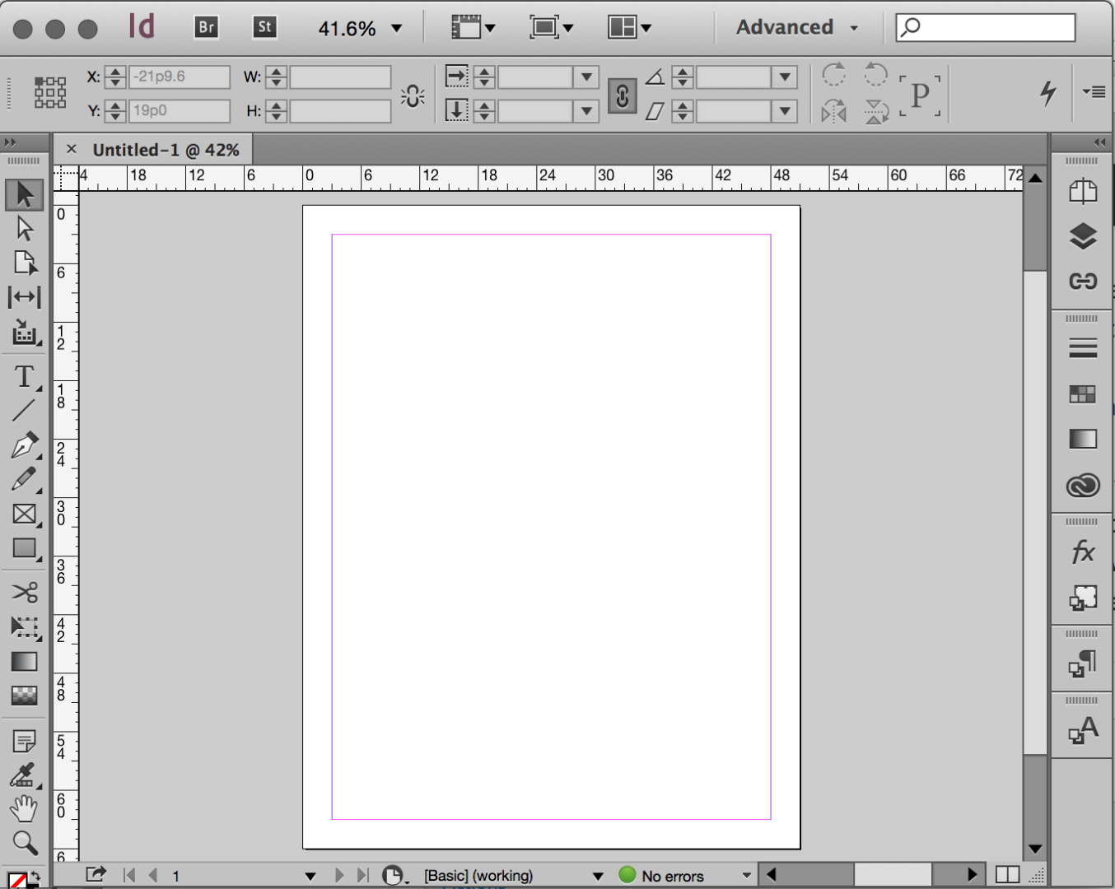1115x889 pixels.
Task: Collapse the right panel dock with double arrows
Action: [x=1099, y=142]
